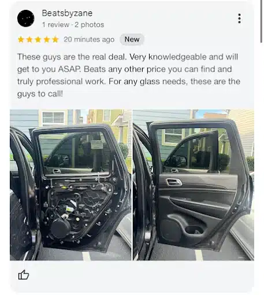Click the fifth yellow rating star

[55, 39]
